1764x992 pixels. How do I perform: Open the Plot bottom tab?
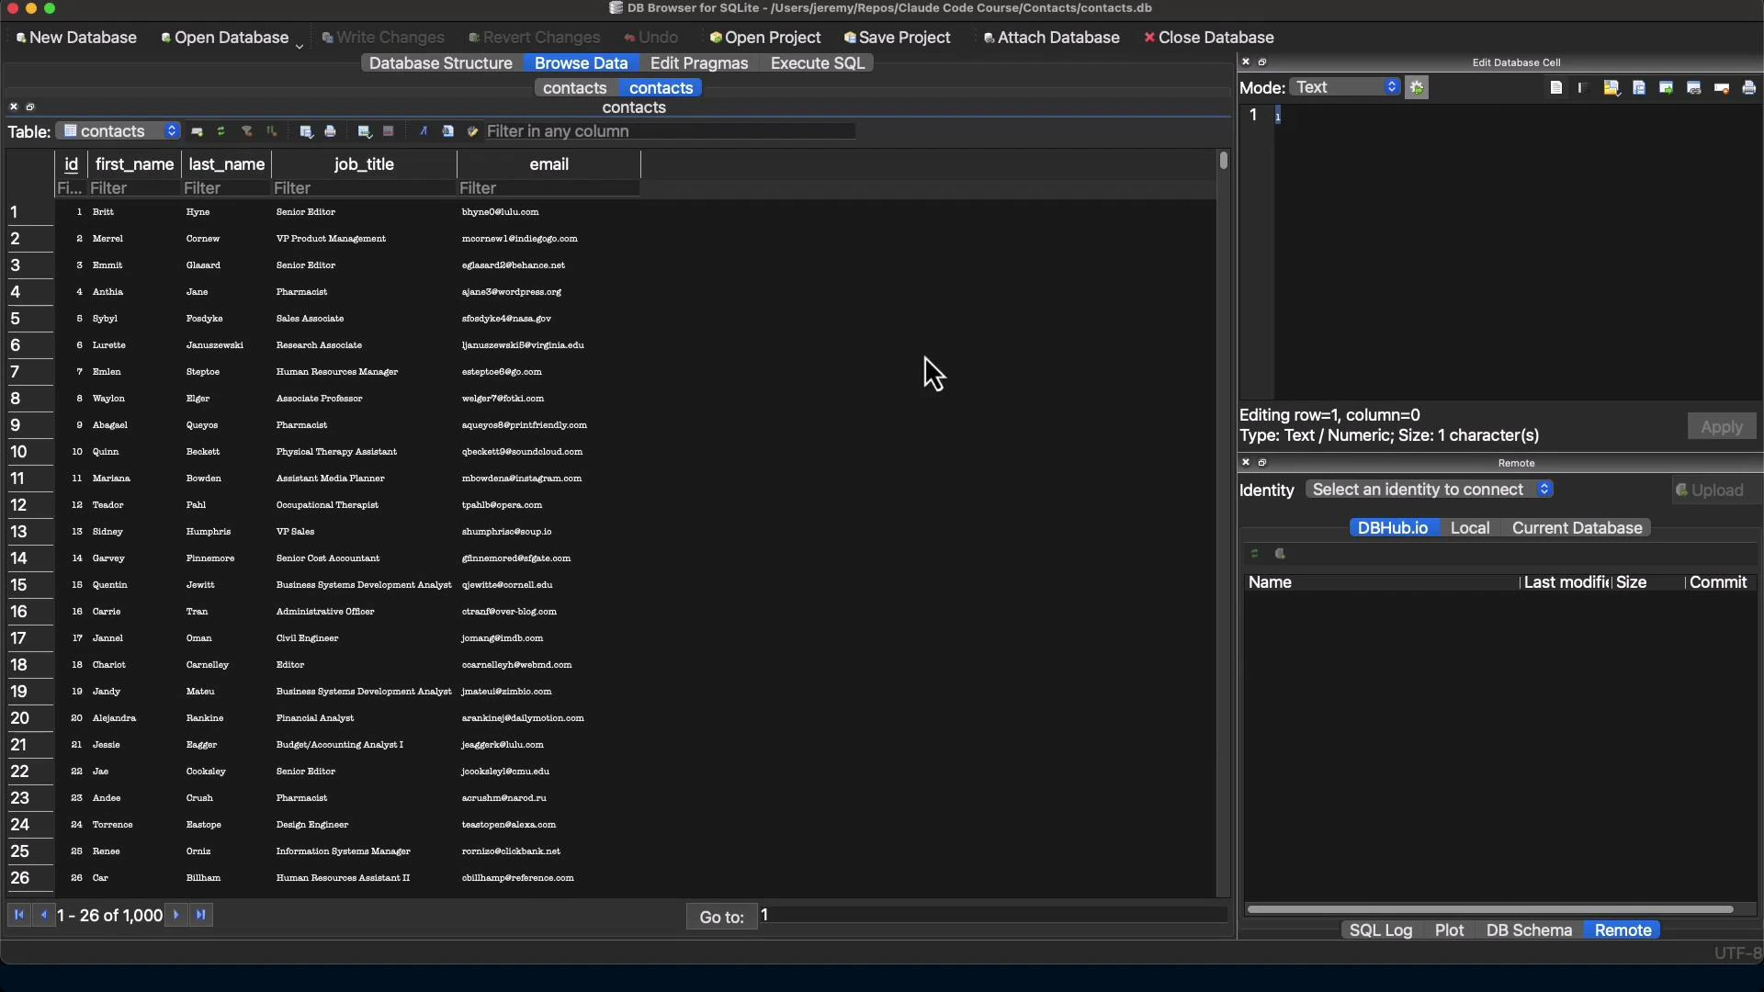(x=1449, y=930)
